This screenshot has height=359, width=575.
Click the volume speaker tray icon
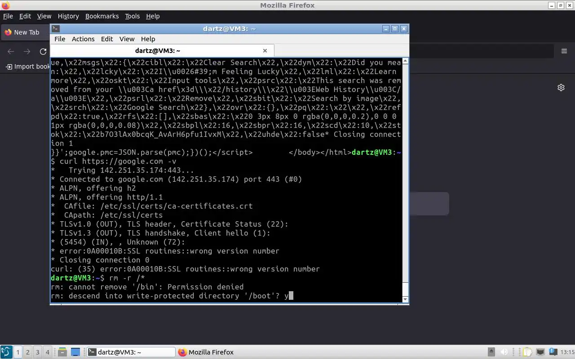[x=504, y=352]
